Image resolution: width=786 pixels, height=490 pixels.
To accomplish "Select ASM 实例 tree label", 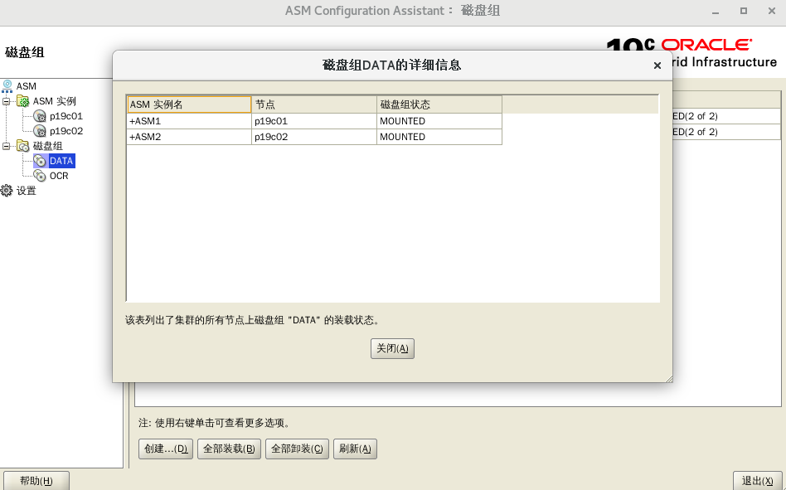I will (54, 101).
